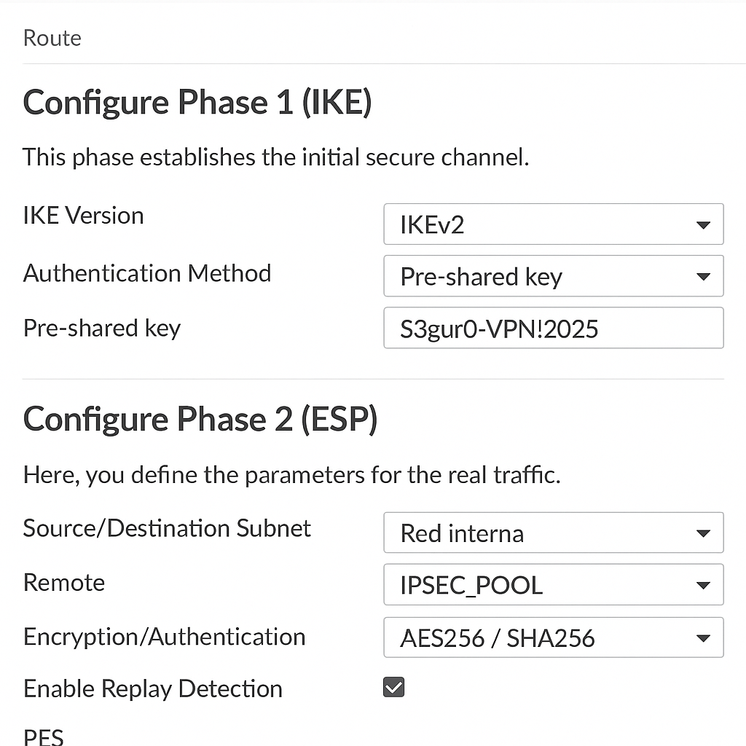Click the Encryption/Authentication label

click(164, 637)
